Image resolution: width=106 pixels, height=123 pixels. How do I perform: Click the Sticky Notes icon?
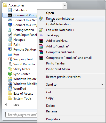tap(10, 69)
